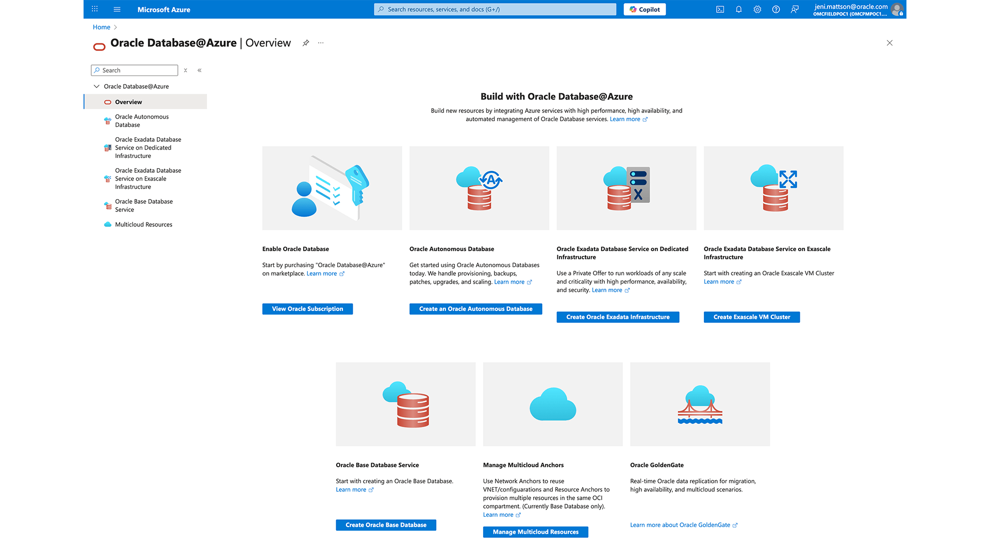990x557 pixels.
Task: Collapse the Oracle Database@Azure tree node
Action: coord(96,86)
